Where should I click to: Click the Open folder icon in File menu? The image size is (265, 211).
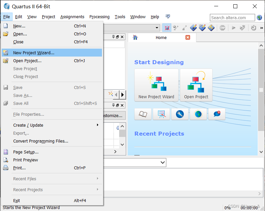[x=6, y=34]
